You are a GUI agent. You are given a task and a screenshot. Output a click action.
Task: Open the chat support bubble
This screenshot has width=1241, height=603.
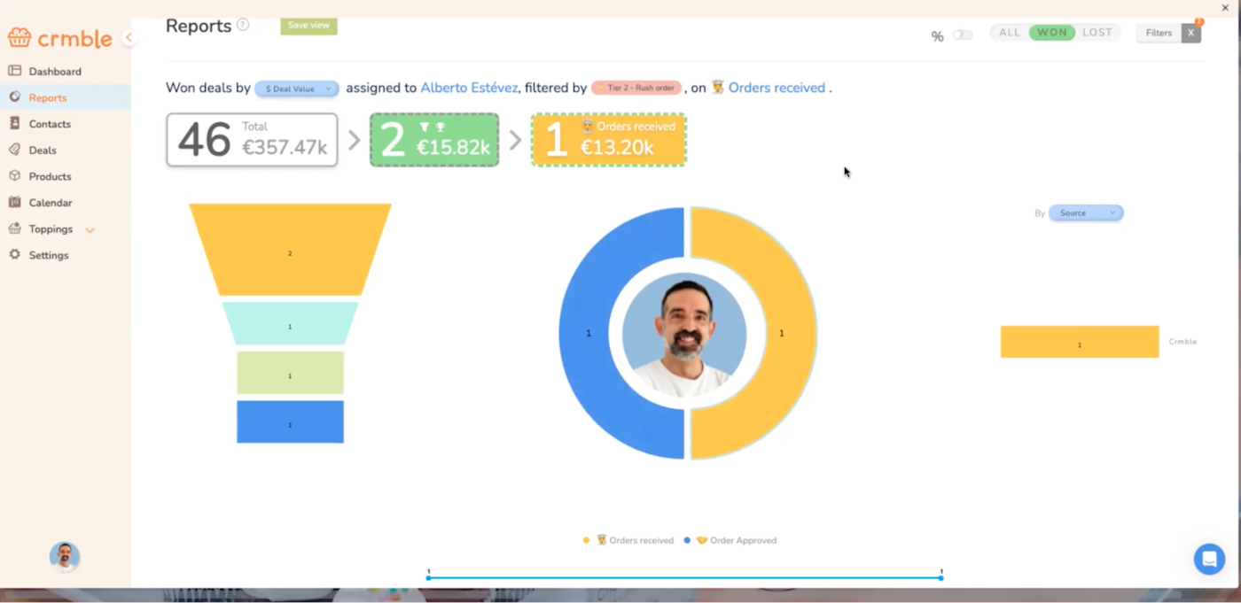[1209, 560]
